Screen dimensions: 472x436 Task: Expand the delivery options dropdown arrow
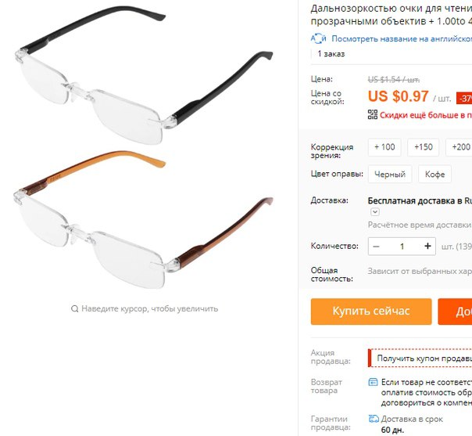point(375,211)
